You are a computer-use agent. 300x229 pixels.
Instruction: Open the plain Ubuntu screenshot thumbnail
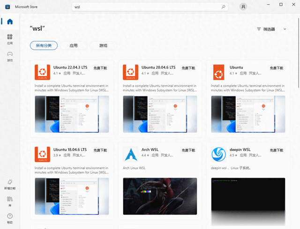(x=248, y=114)
